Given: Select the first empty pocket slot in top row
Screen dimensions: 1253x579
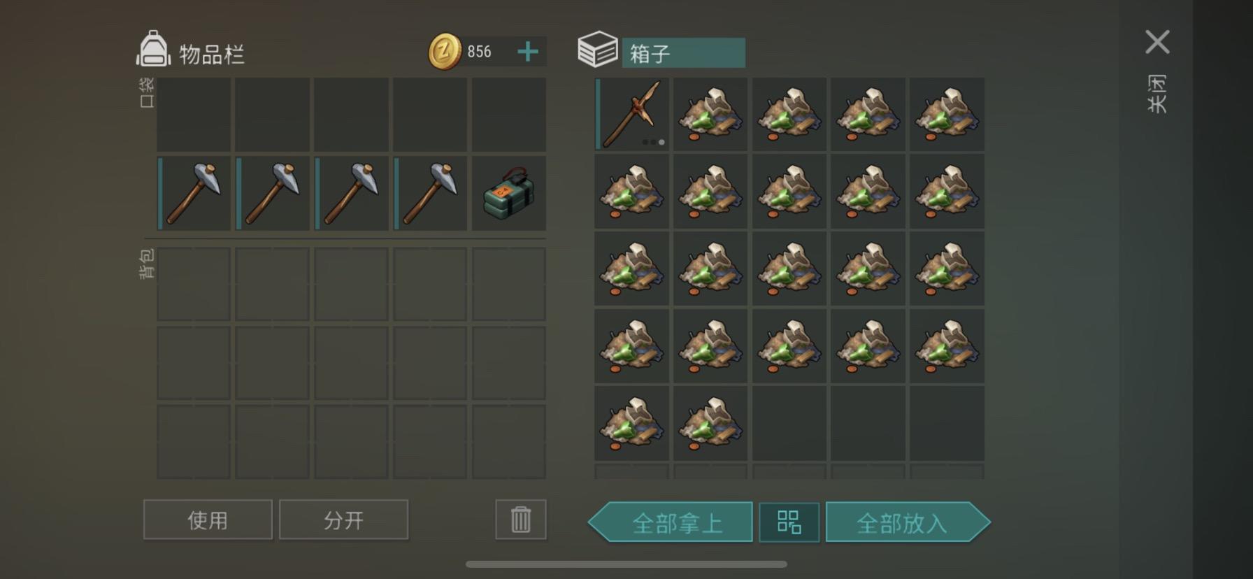Looking at the screenshot, I should (x=194, y=114).
